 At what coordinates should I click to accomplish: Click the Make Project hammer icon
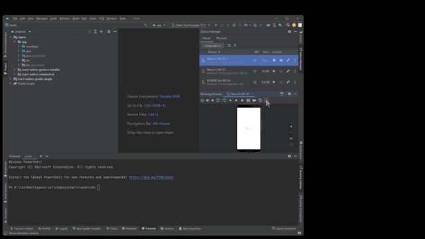click(x=145, y=25)
